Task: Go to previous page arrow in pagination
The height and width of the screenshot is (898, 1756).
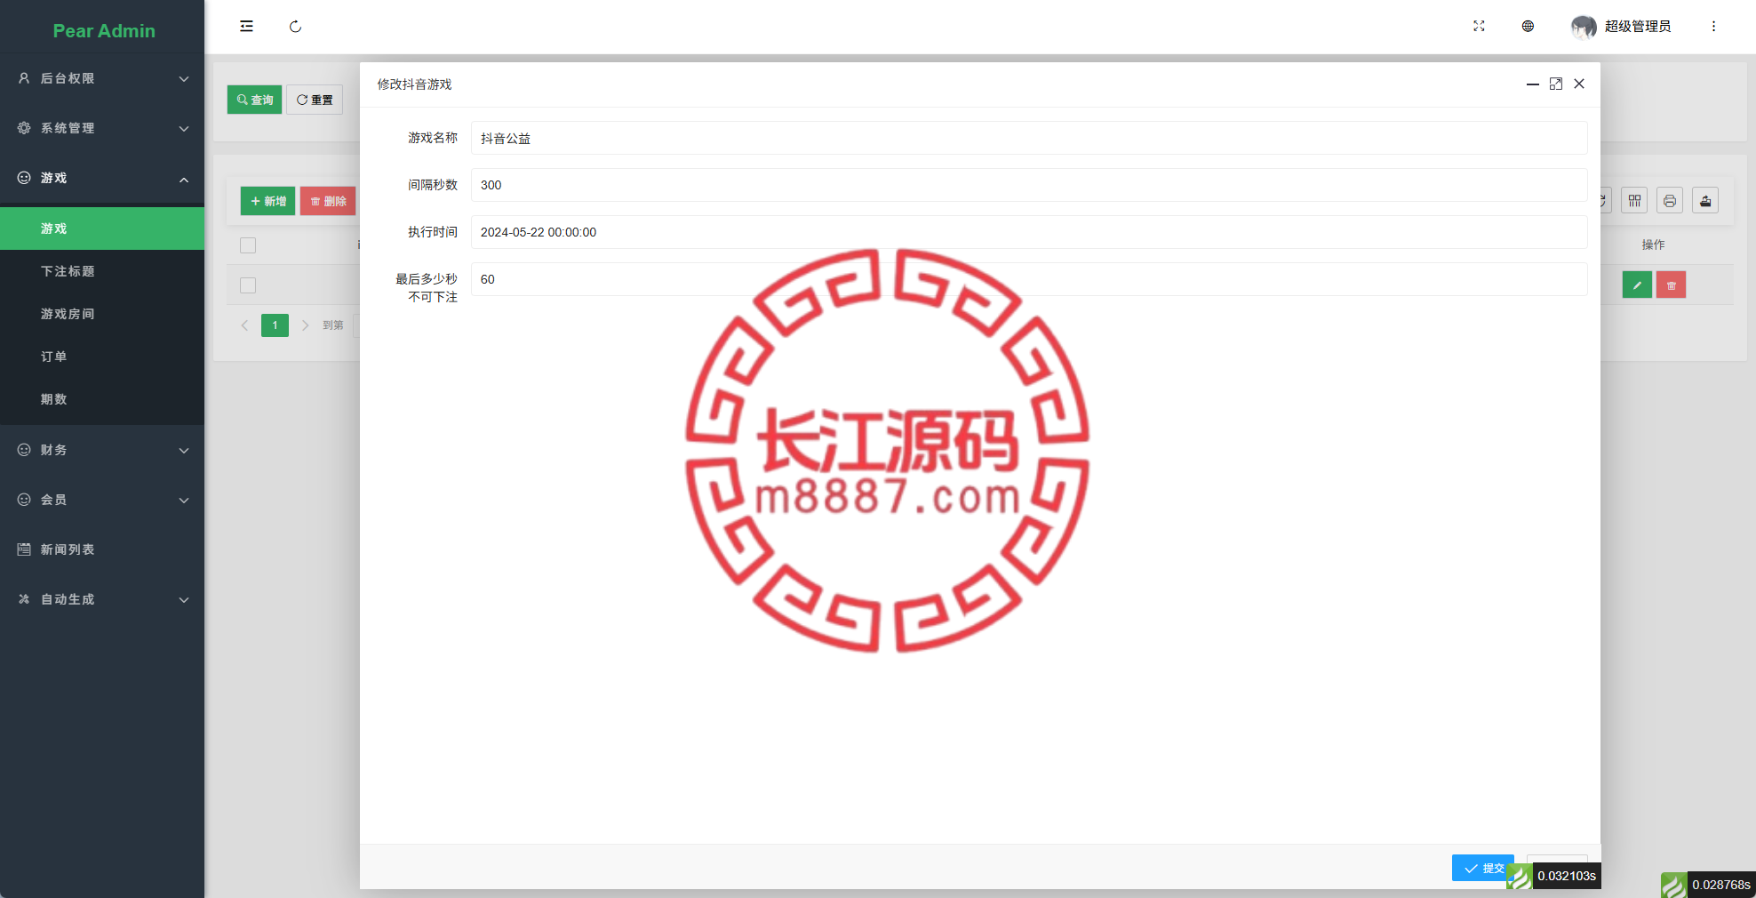Action: (244, 325)
